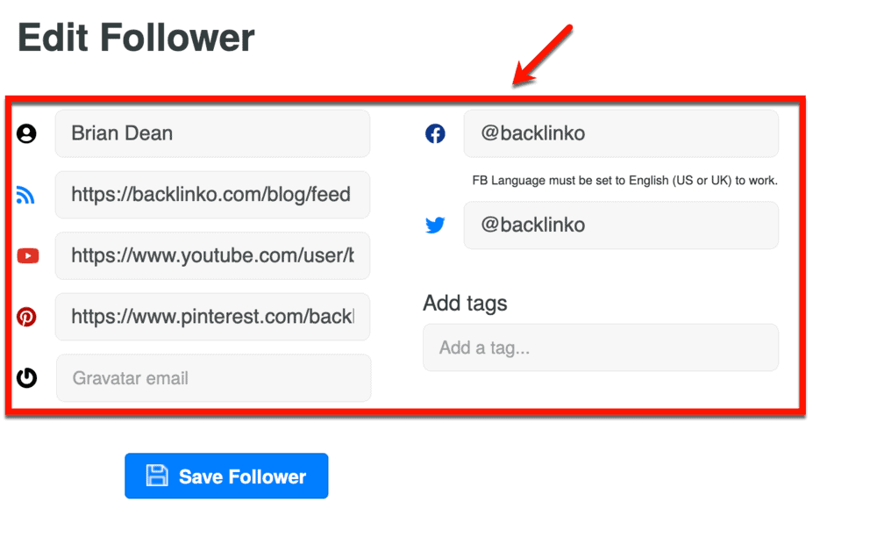The image size is (877, 537).
Task: Edit the YouTube channel URL field
Action: tap(212, 255)
